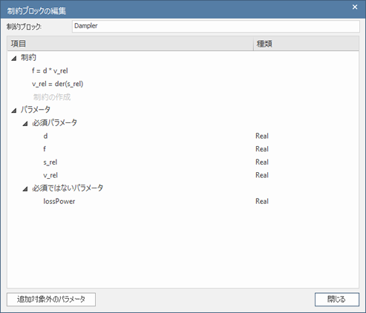Click the 項目 column header
The image size is (366, 313).
click(131, 44)
